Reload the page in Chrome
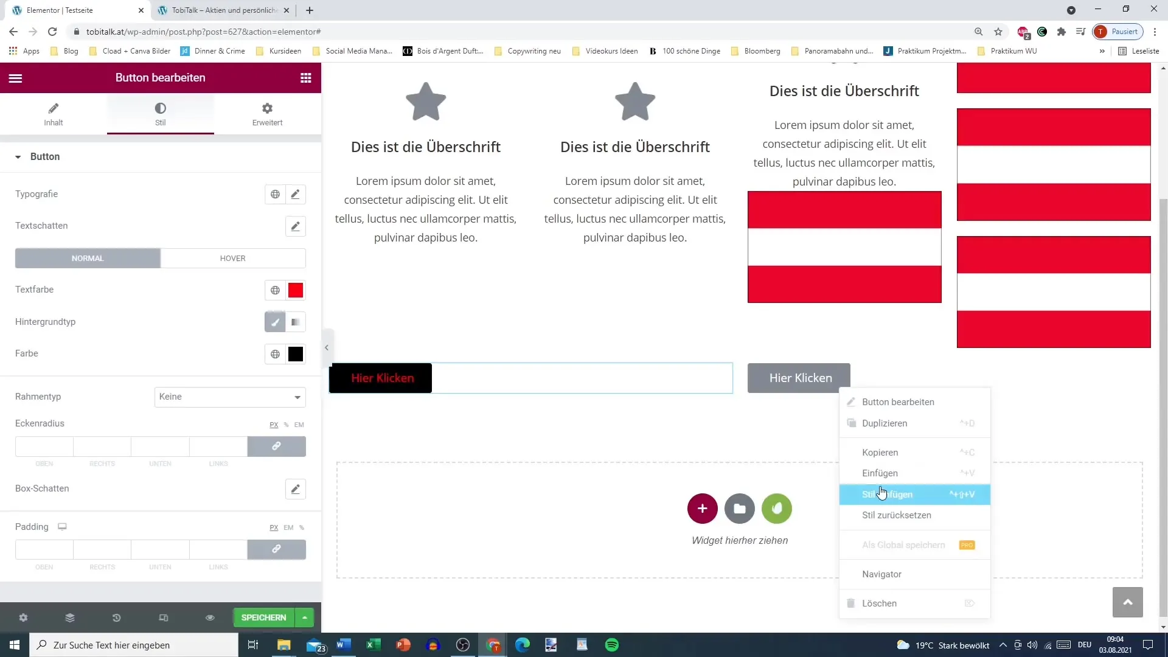 tap(52, 32)
